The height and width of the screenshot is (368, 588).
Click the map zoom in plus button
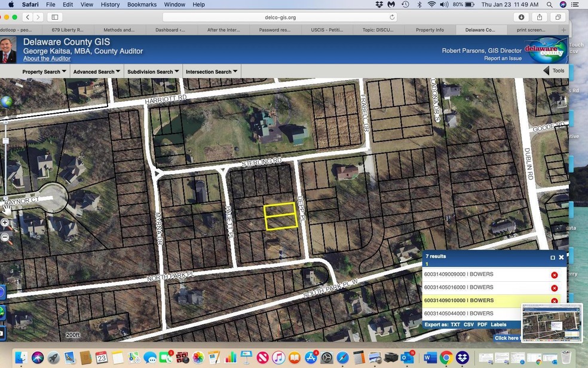tap(5, 223)
